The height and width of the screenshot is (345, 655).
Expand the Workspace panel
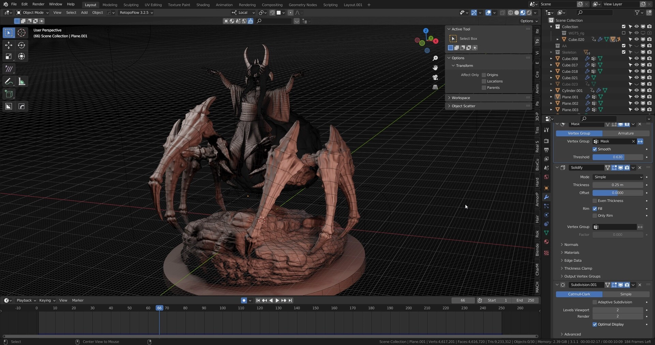(x=461, y=98)
